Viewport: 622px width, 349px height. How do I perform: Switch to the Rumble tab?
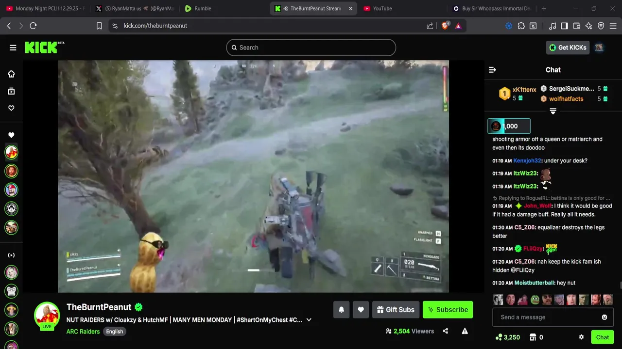coord(224,8)
